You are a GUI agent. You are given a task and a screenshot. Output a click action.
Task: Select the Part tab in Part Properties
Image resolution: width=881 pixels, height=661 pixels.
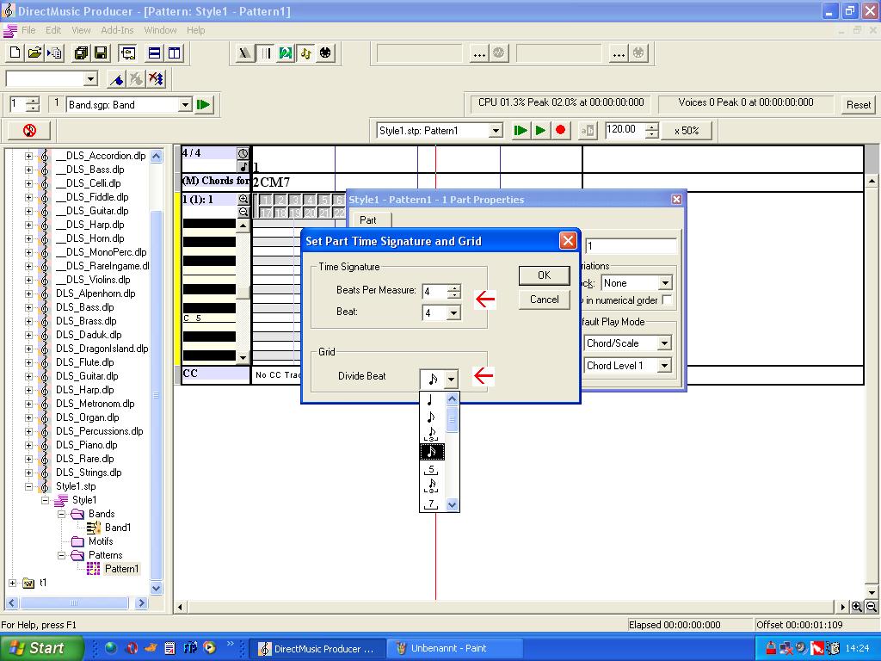click(x=368, y=220)
